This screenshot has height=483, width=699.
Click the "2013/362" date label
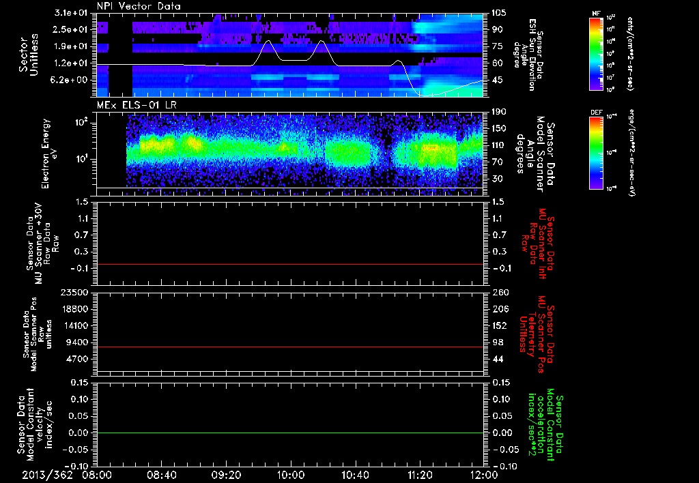pos(47,475)
